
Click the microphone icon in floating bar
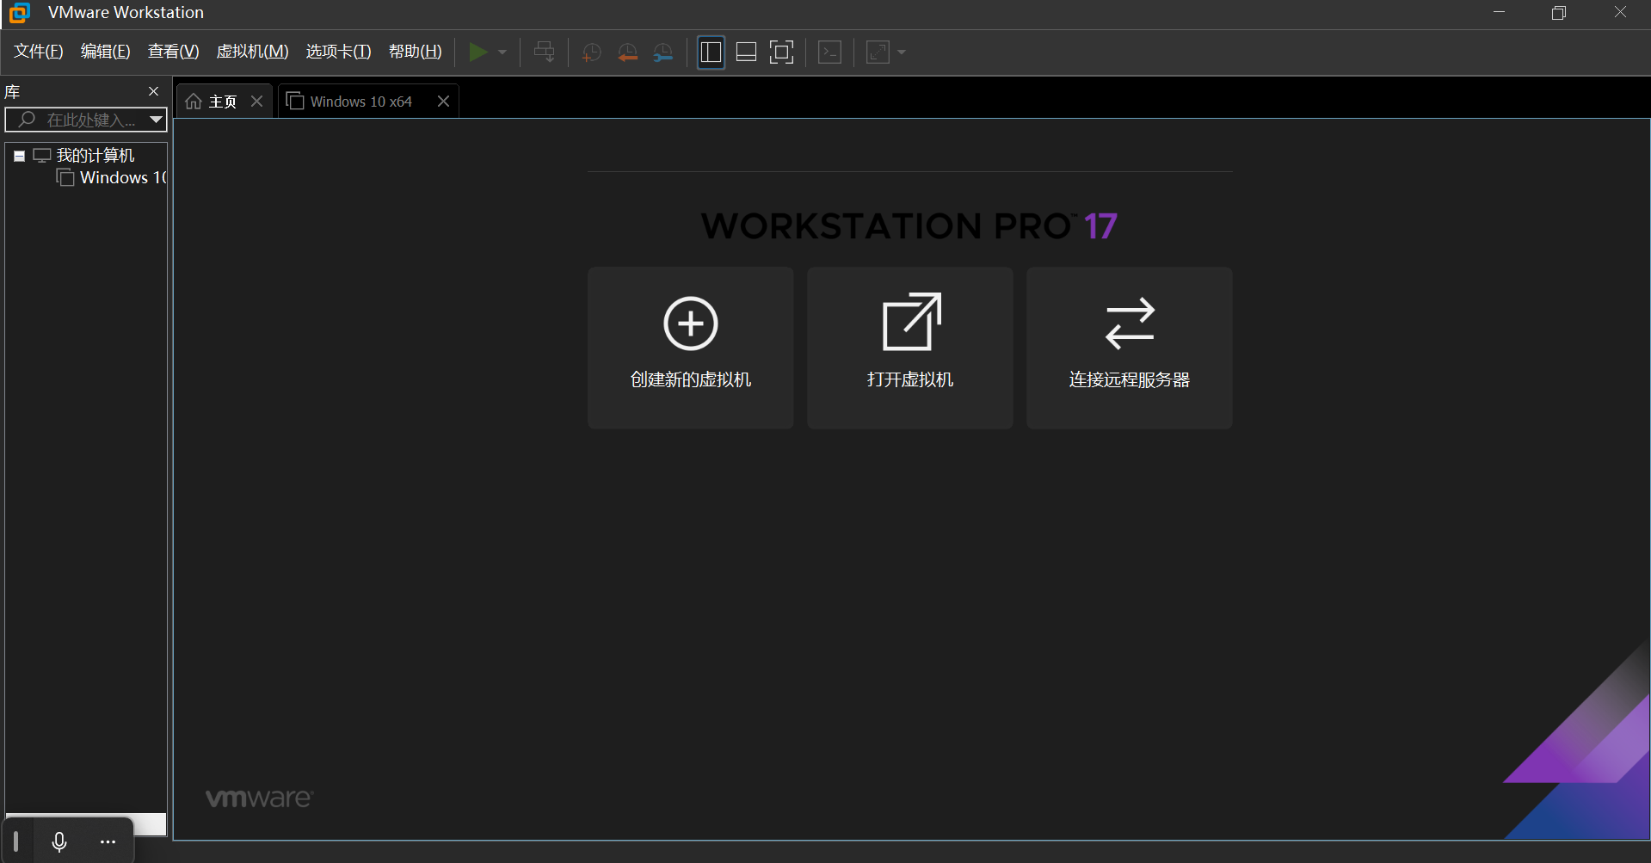[59, 841]
